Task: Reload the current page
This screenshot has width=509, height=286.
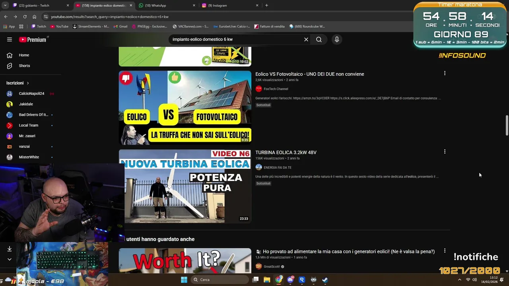Action: [x=25, y=17]
